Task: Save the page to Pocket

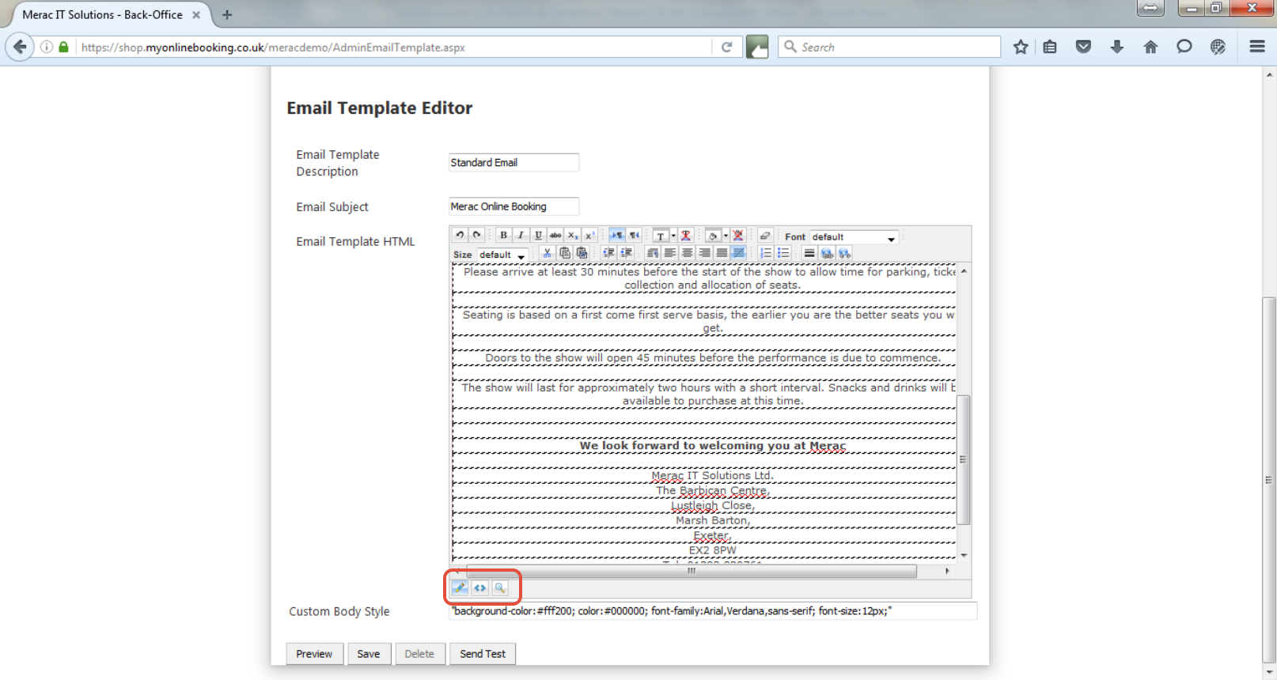Action: [x=1083, y=47]
